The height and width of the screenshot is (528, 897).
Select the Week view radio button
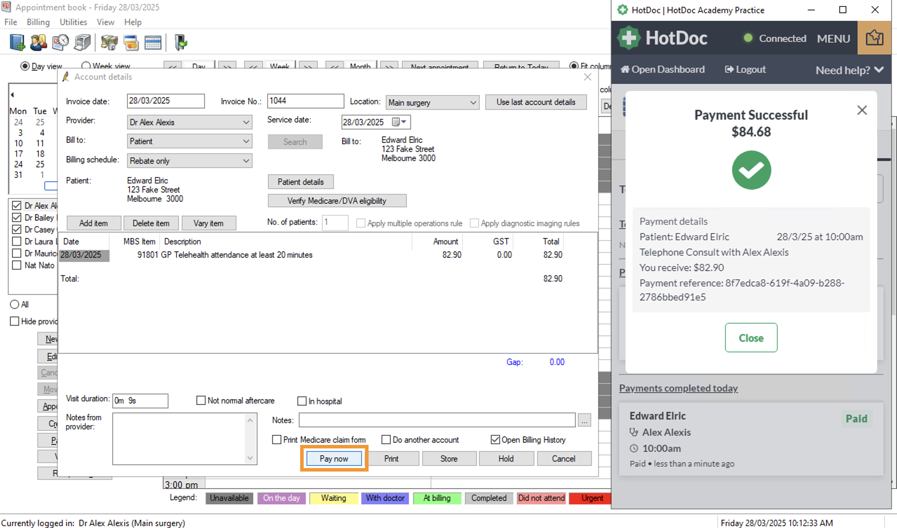(86, 66)
